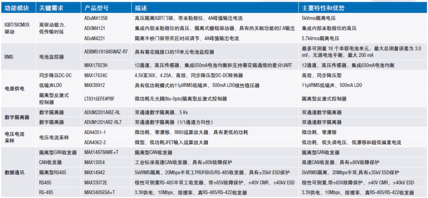Click feature 微功耗、零漂移

(x=319, y=133)
